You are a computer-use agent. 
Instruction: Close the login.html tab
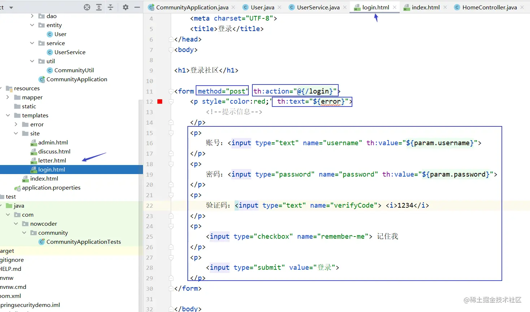point(395,7)
